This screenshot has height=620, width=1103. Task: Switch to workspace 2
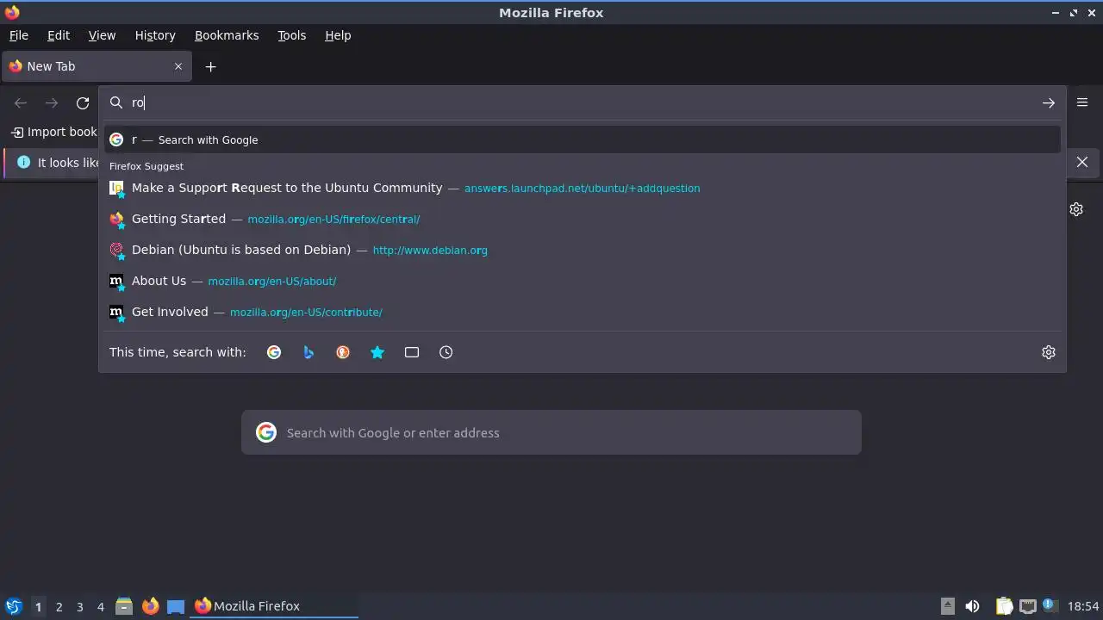[59, 607]
